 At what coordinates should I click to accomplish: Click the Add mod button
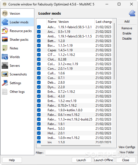tap(127, 21)
